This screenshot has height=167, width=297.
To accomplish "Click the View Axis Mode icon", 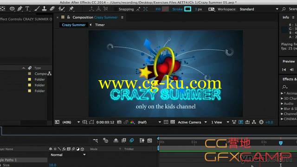I will pyautogui.click(x=105, y=9).
